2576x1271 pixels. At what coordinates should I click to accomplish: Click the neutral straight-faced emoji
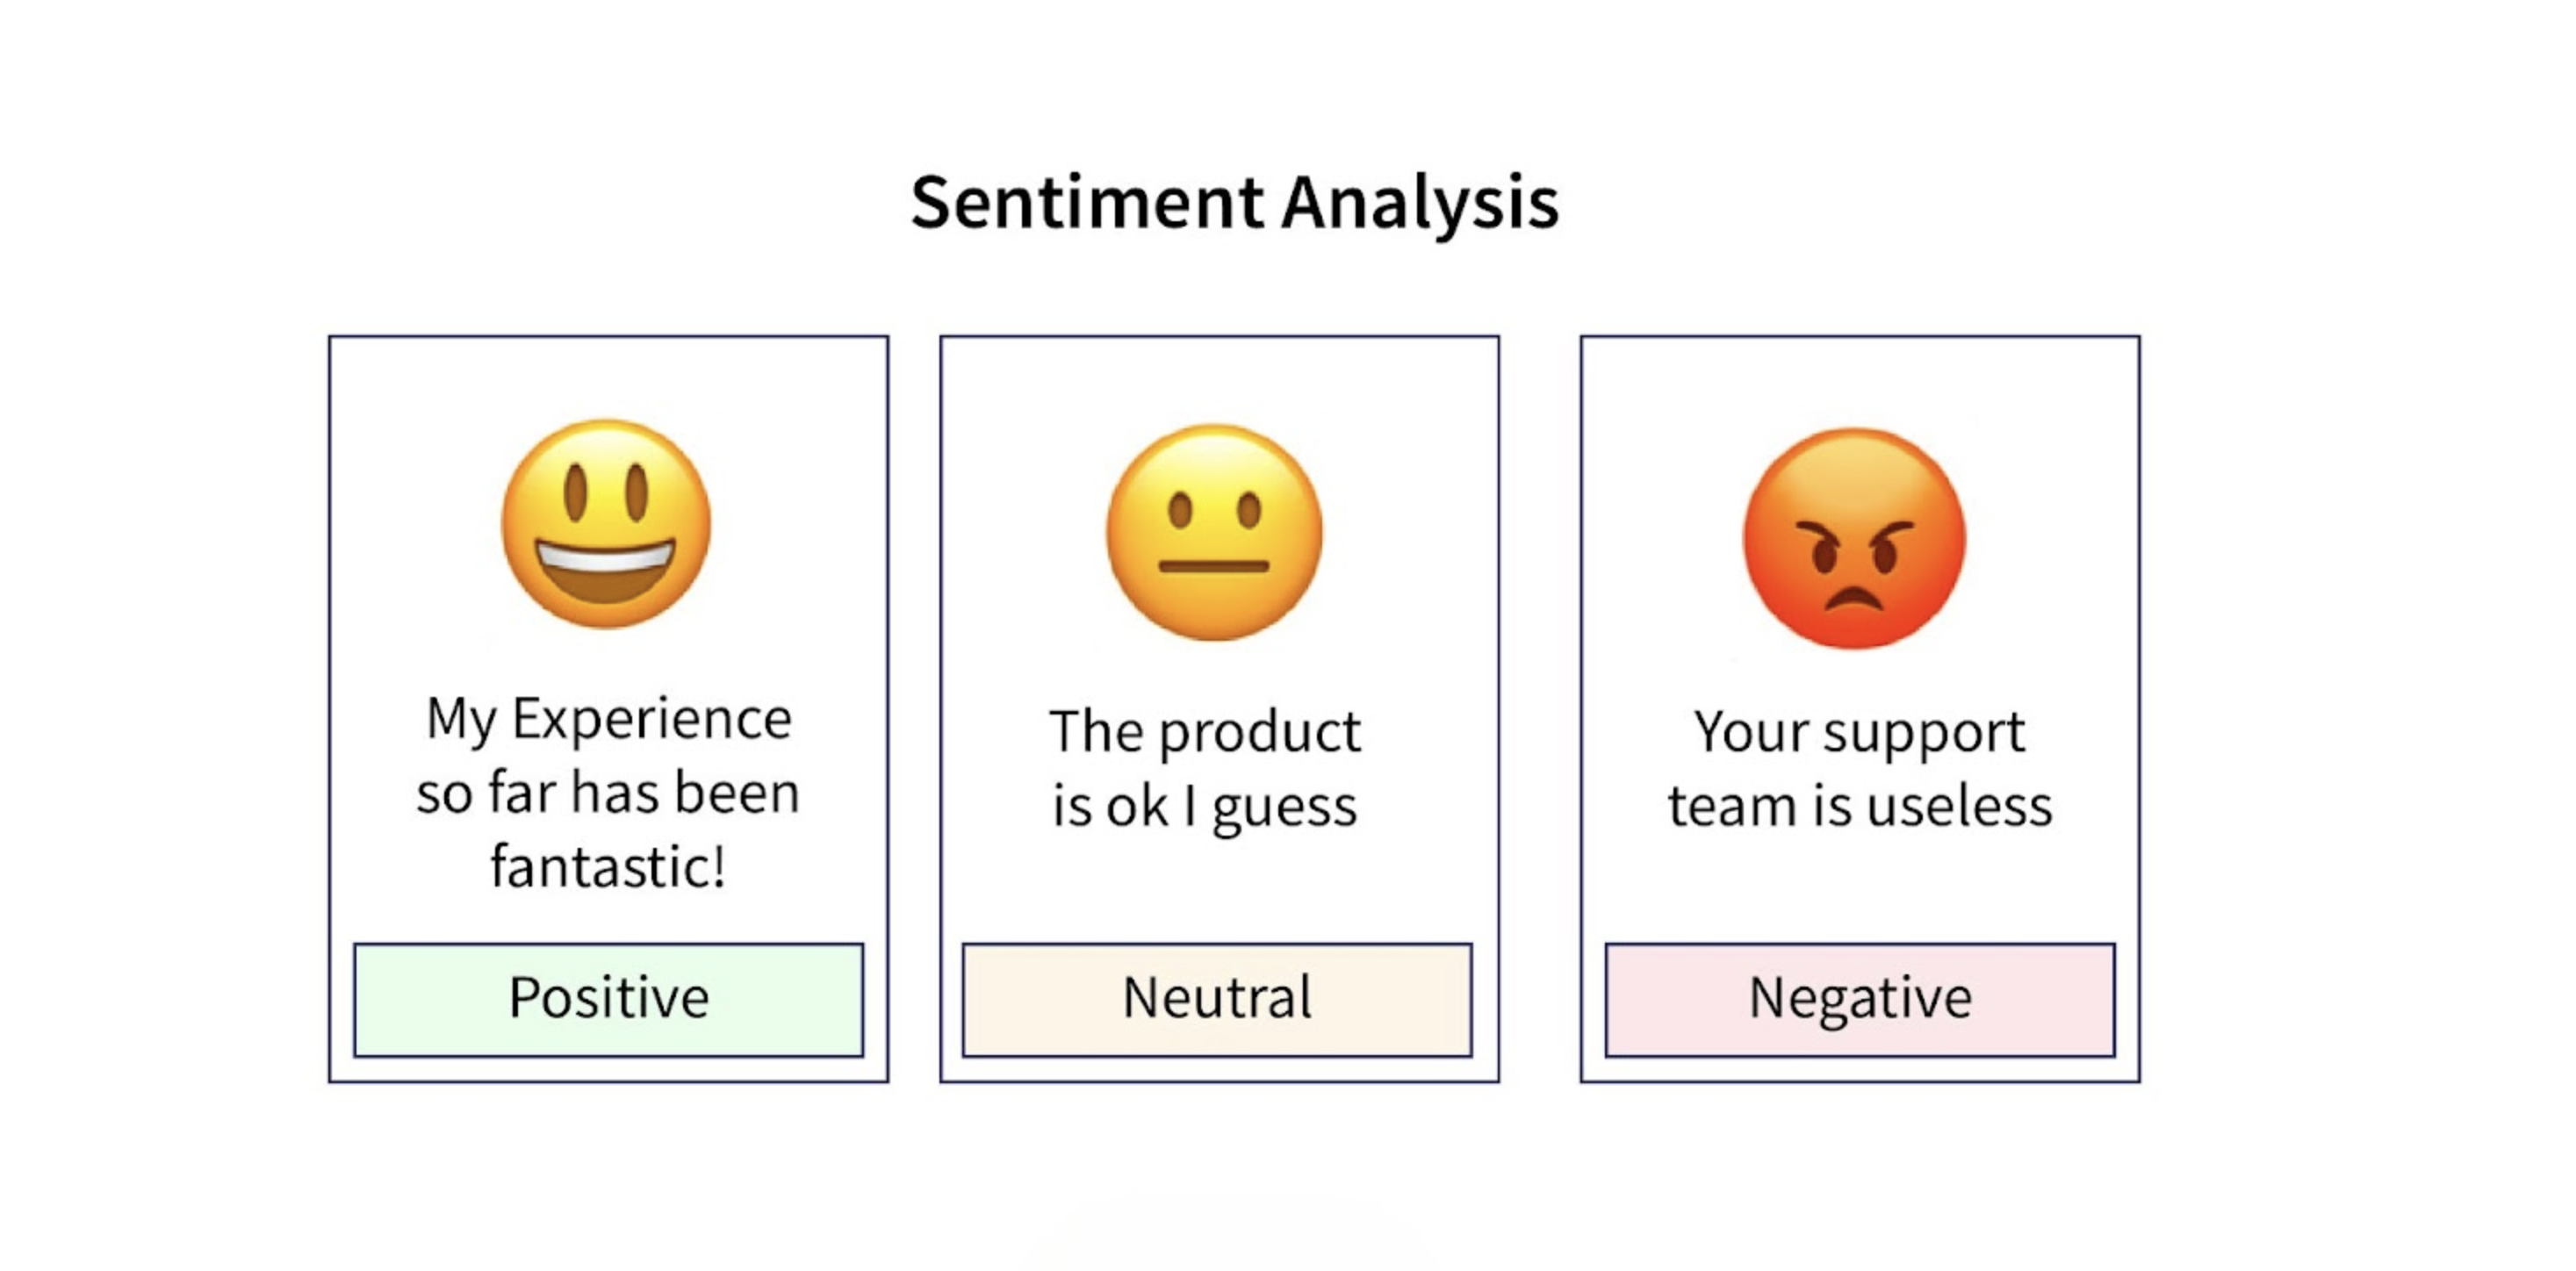[1213, 531]
